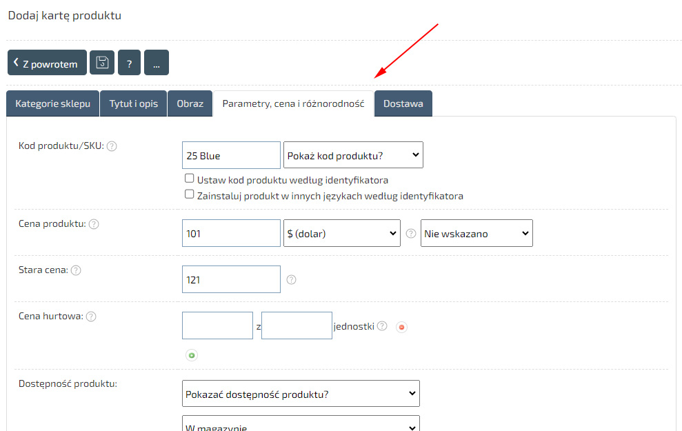Click the save floppy disk icon
Image resolution: width=682 pixels, height=431 pixels.
coord(102,63)
